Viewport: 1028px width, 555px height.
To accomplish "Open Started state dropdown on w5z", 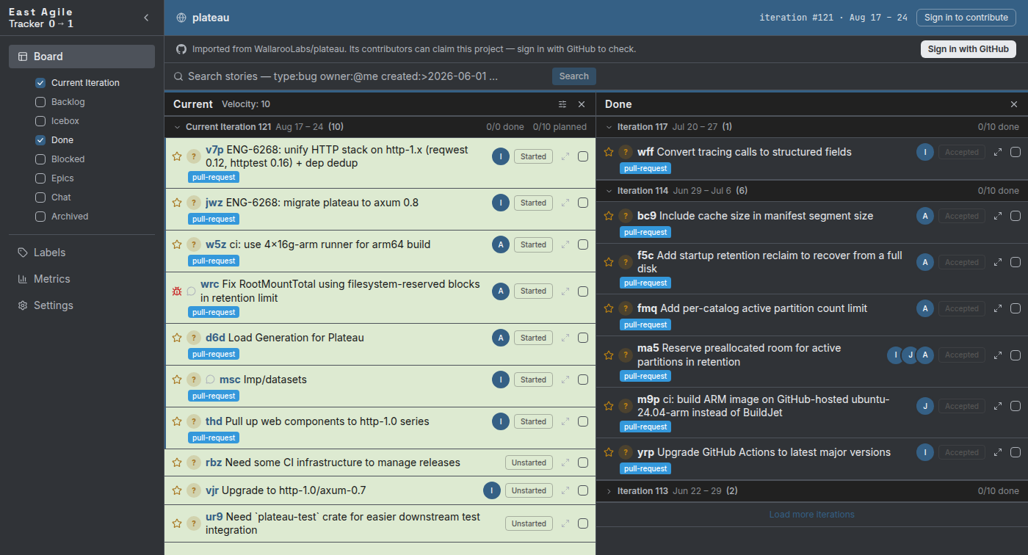I will [533, 244].
